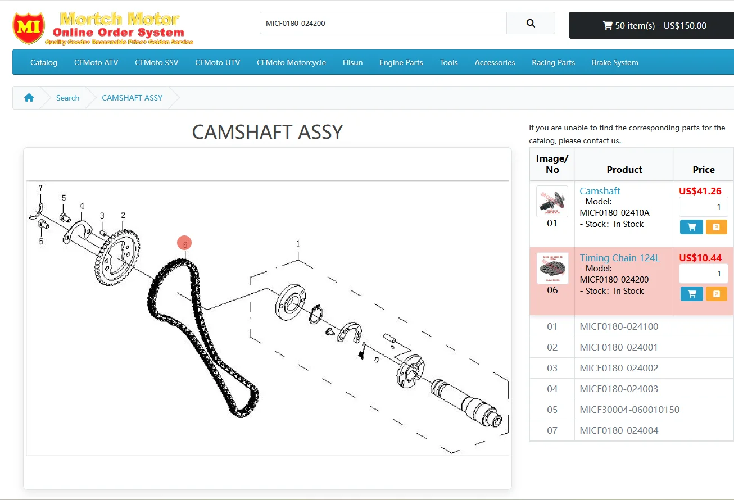Screen dimensions: 734x500
Task: Open the CFMoto UTV menu
Action: [x=218, y=62]
